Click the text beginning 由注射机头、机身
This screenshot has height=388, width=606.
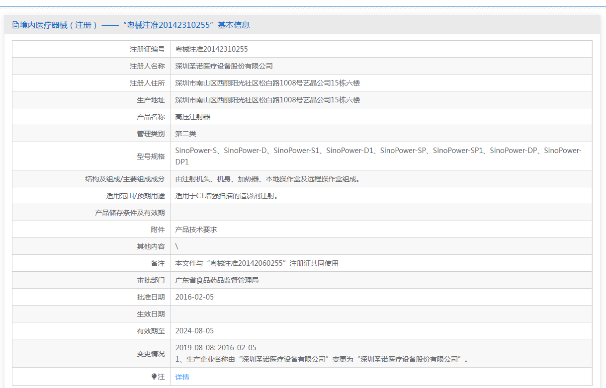pos(267,179)
